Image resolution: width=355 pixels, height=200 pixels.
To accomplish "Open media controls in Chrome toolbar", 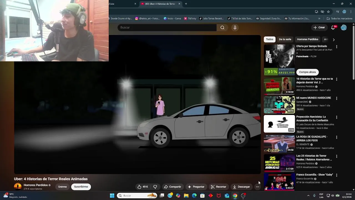I will 338,12.
